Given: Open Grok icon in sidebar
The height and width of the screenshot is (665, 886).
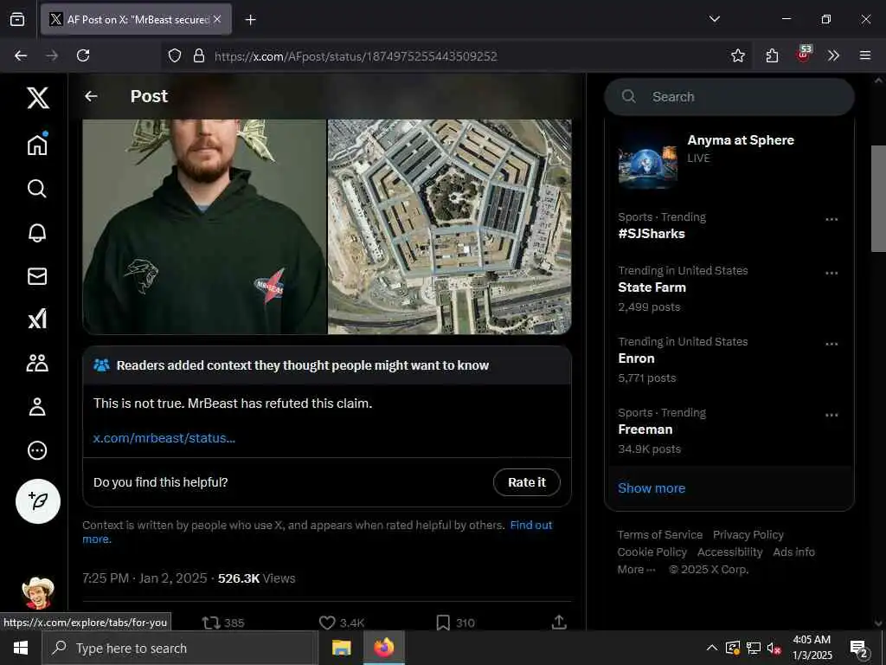Looking at the screenshot, I should coord(37,320).
